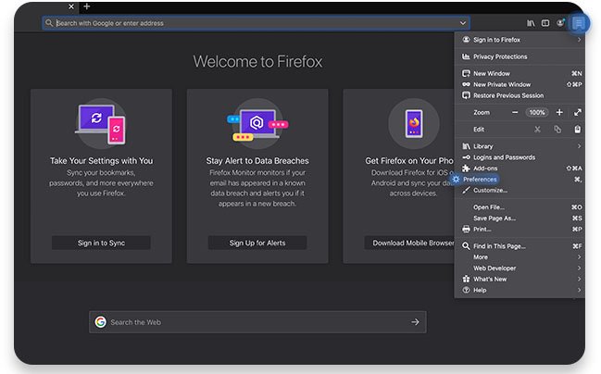Zoom out with minus button

pos(515,112)
